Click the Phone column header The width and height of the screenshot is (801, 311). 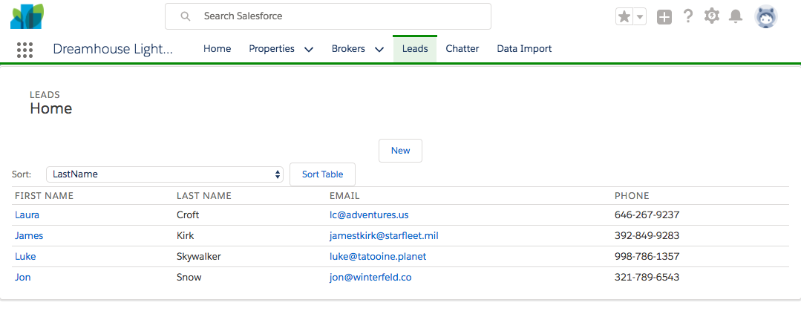point(632,196)
